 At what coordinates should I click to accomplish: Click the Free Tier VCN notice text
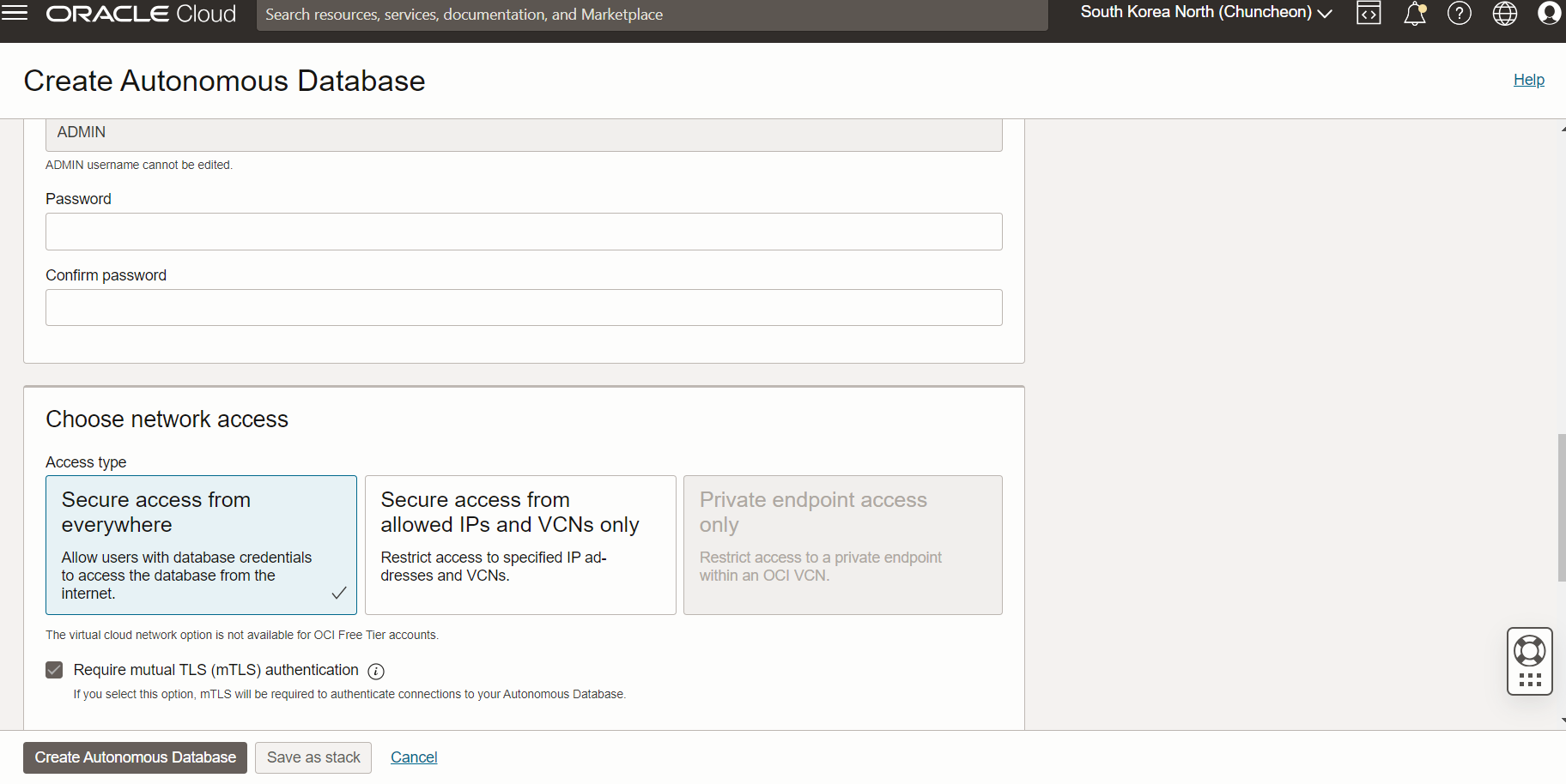(x=242, y=635)
